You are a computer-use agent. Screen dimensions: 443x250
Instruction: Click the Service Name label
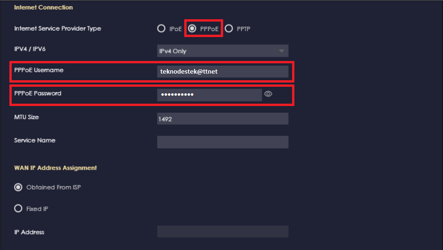(x=35, y=140)
